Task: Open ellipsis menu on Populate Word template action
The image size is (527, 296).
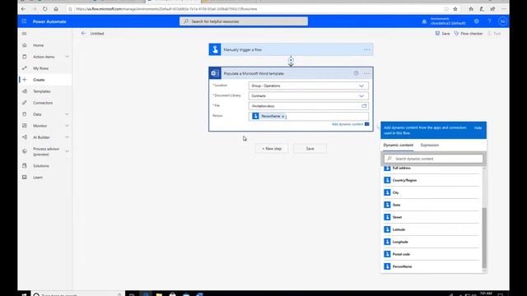Action: coord(366,73)
